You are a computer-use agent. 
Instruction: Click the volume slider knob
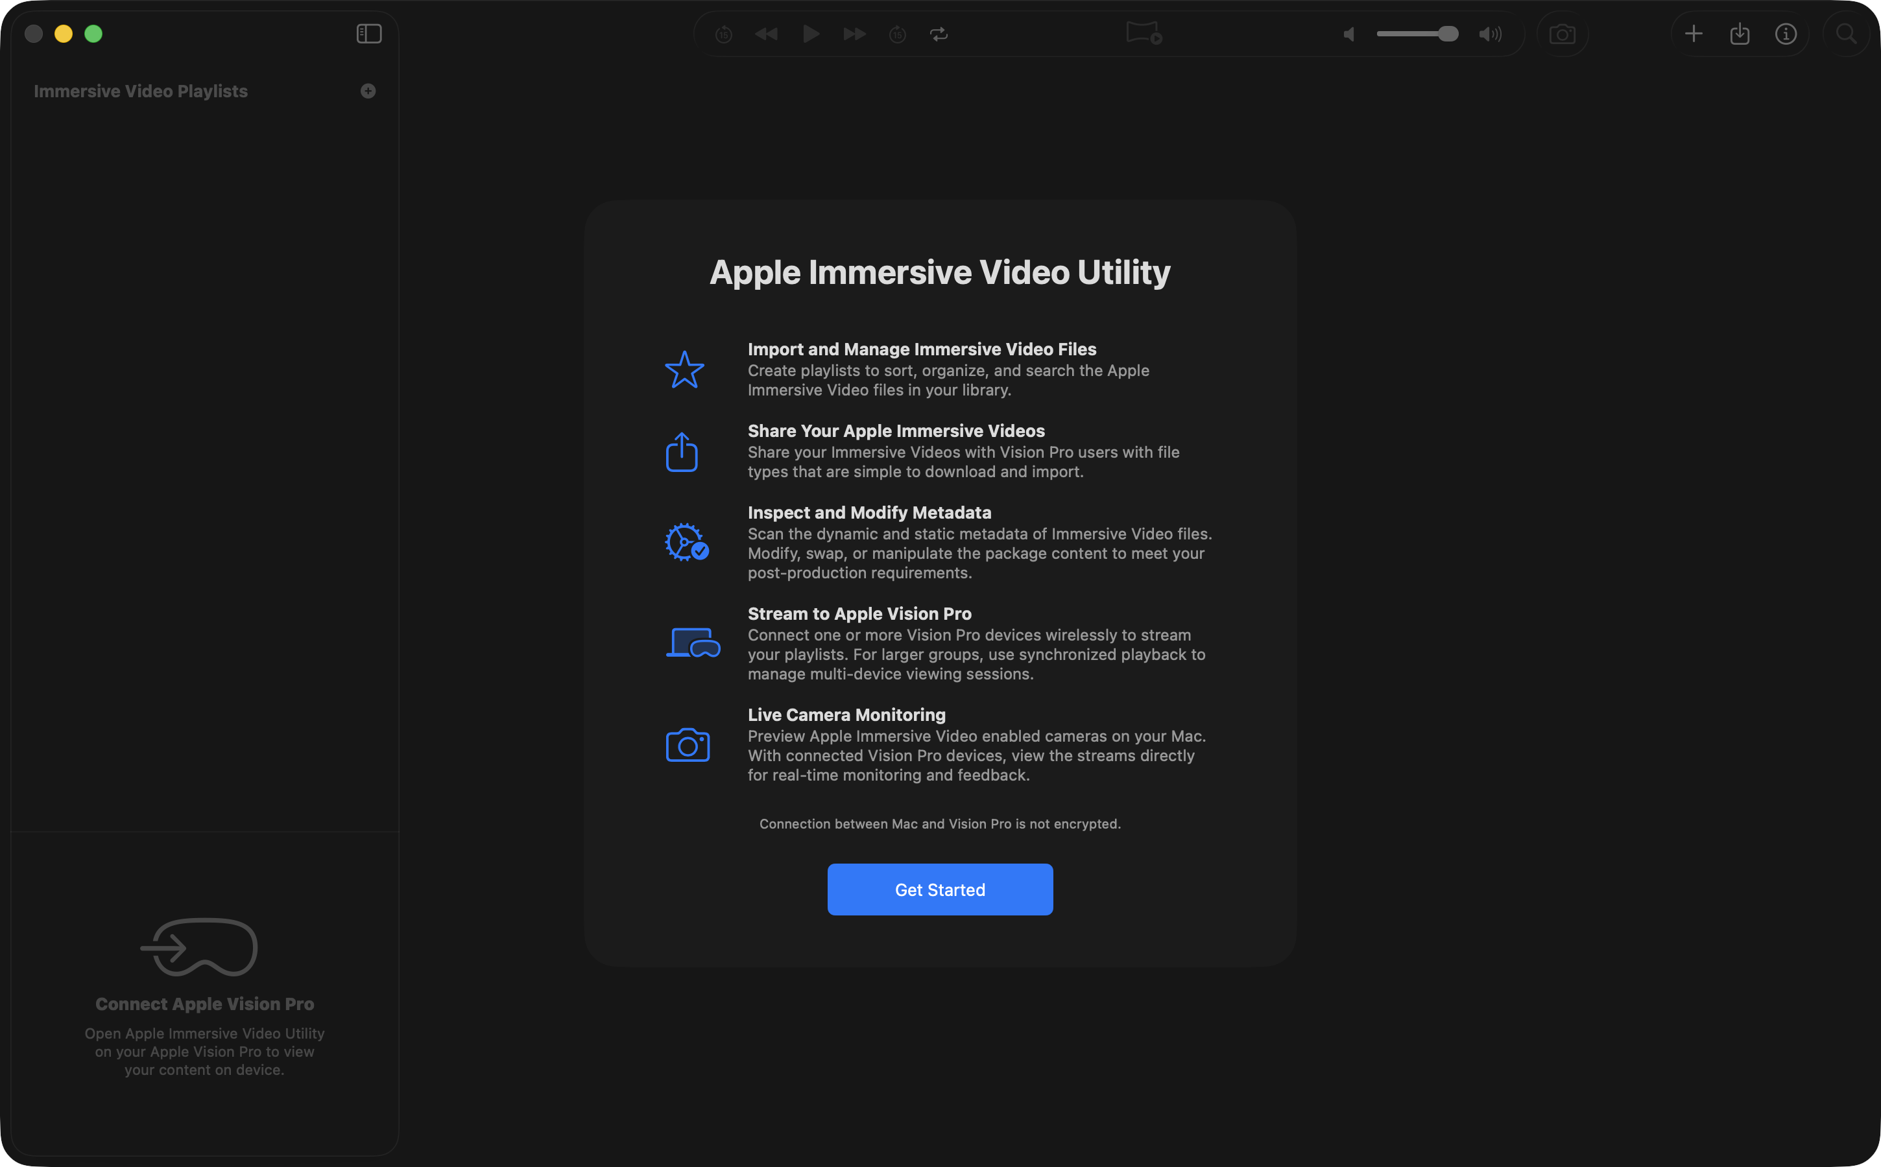click(1448, 34)
